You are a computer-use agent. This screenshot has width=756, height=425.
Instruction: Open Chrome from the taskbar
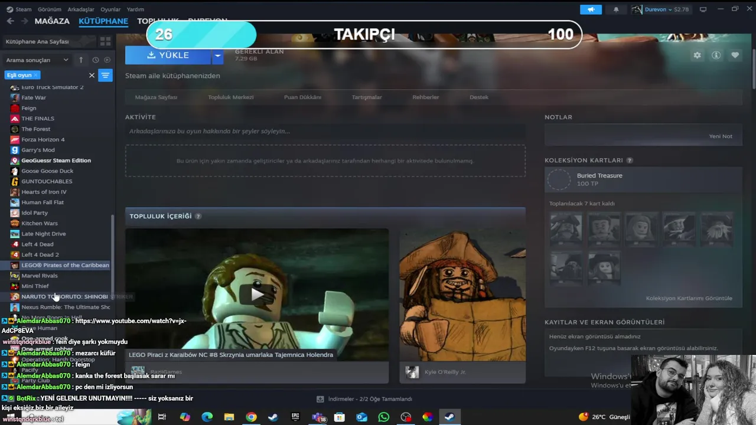251,417
